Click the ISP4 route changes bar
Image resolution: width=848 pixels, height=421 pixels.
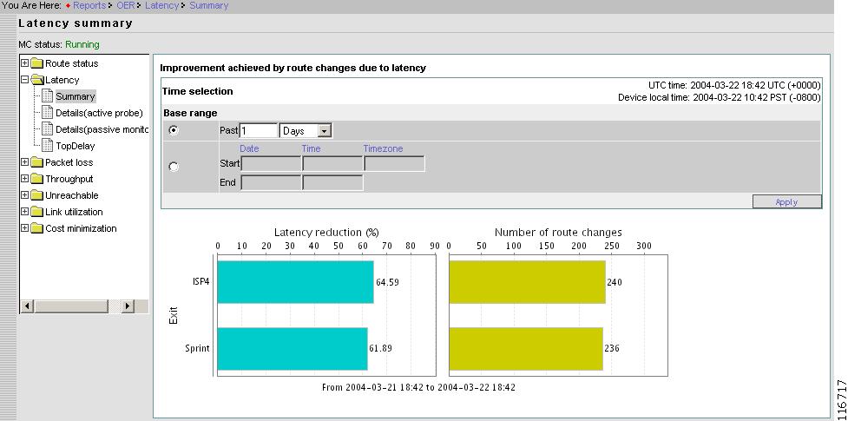click(528, 282)
